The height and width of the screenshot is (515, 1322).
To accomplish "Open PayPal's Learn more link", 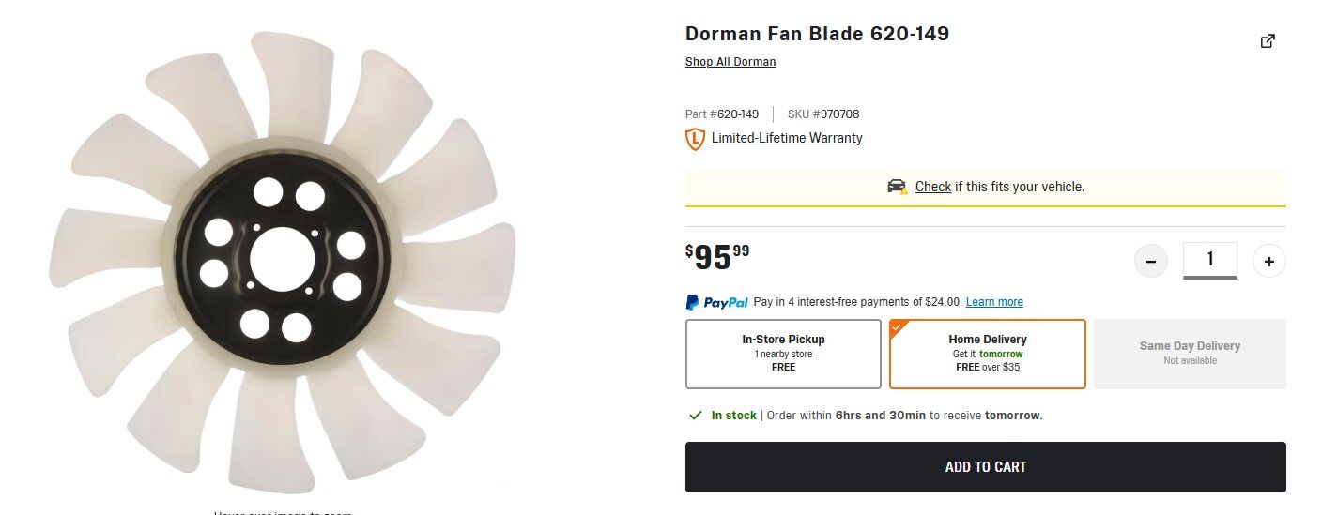I will pos(994,302).
